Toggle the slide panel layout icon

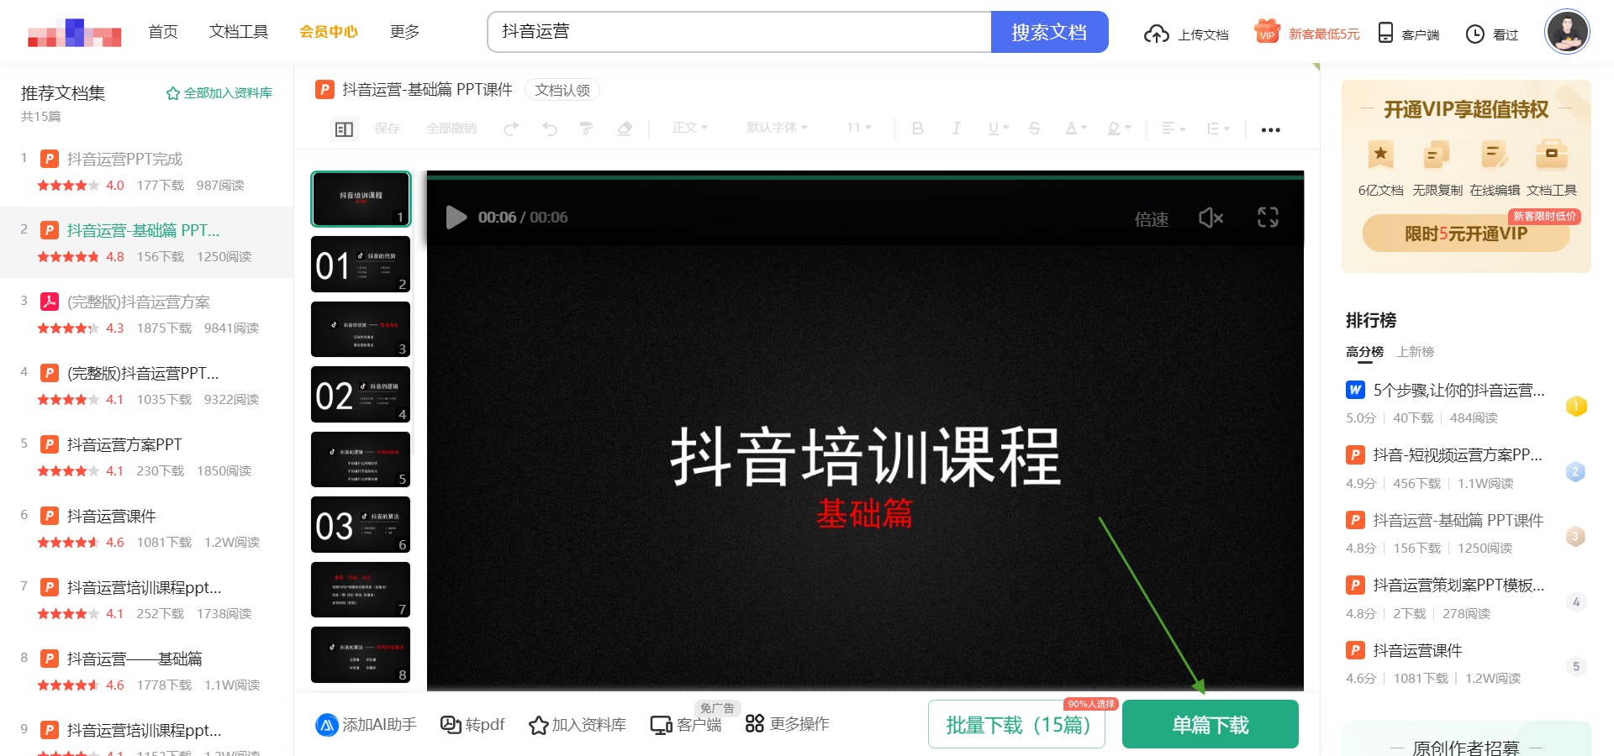344,129
